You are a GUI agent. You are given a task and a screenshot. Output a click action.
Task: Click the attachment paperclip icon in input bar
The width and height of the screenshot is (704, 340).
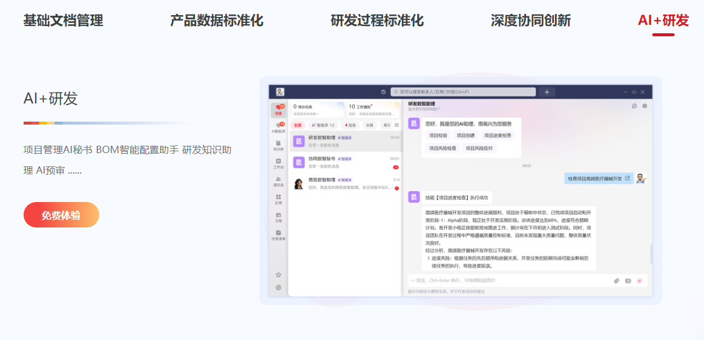616,281
